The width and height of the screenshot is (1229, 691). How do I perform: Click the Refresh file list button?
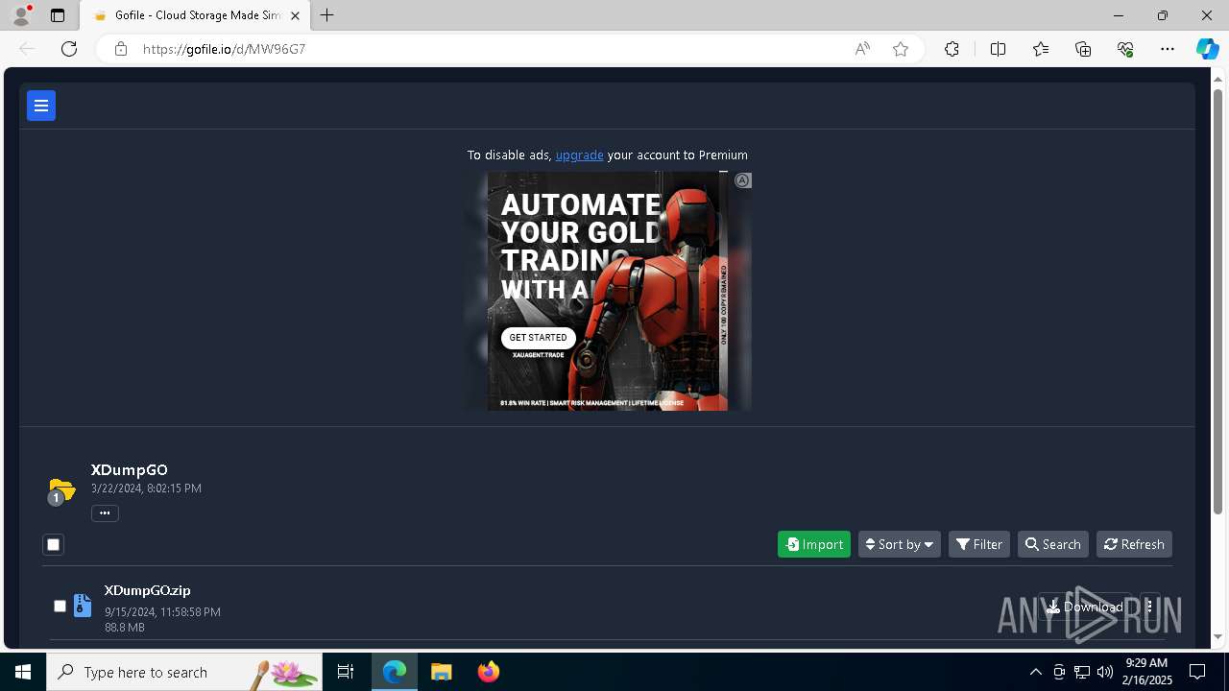[1134, 544]
